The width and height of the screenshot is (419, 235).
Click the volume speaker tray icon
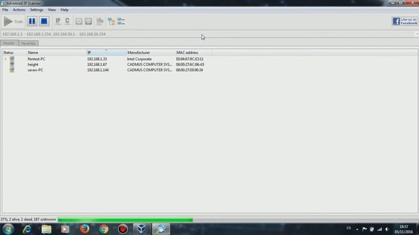point(387,229)
